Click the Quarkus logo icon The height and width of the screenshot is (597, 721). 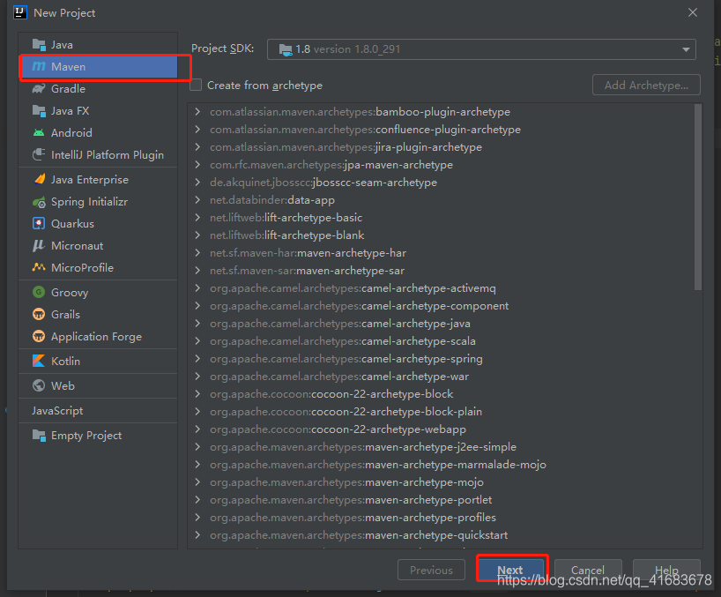point(39,223)
